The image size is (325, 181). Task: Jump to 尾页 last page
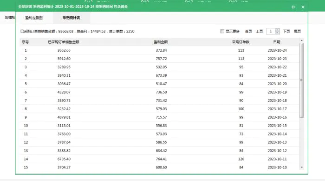pyautogui.click(x=297, y=31)
